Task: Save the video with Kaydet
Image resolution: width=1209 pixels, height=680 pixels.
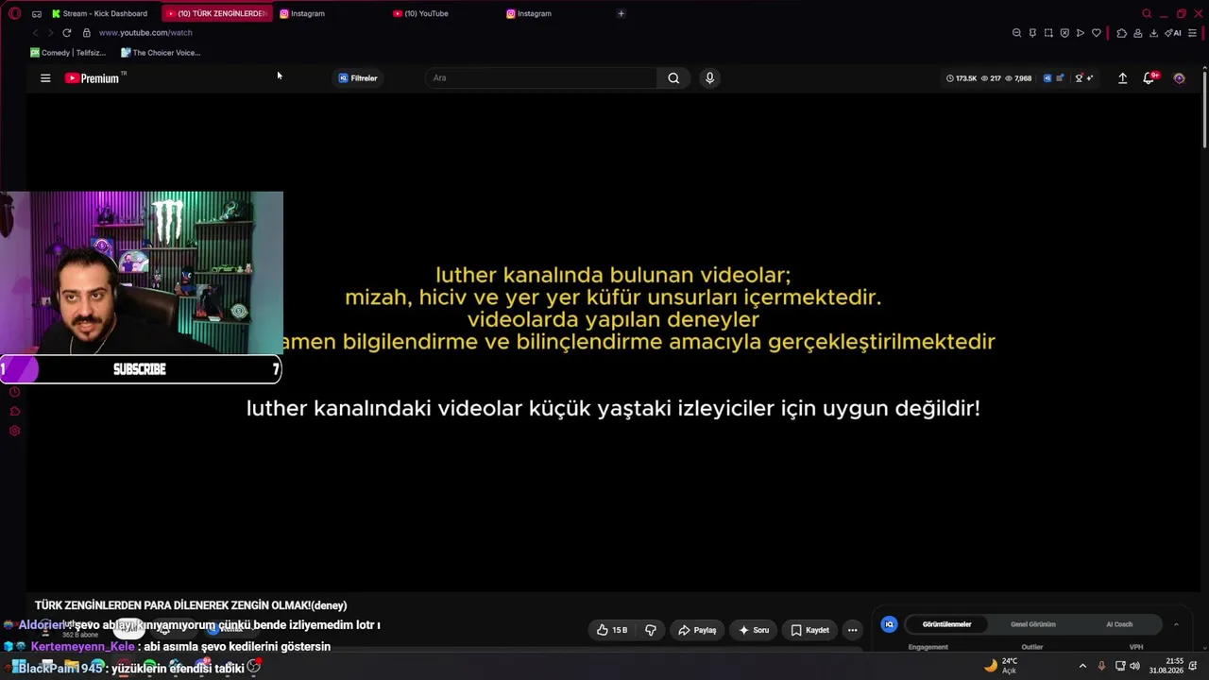Action: 810,630
